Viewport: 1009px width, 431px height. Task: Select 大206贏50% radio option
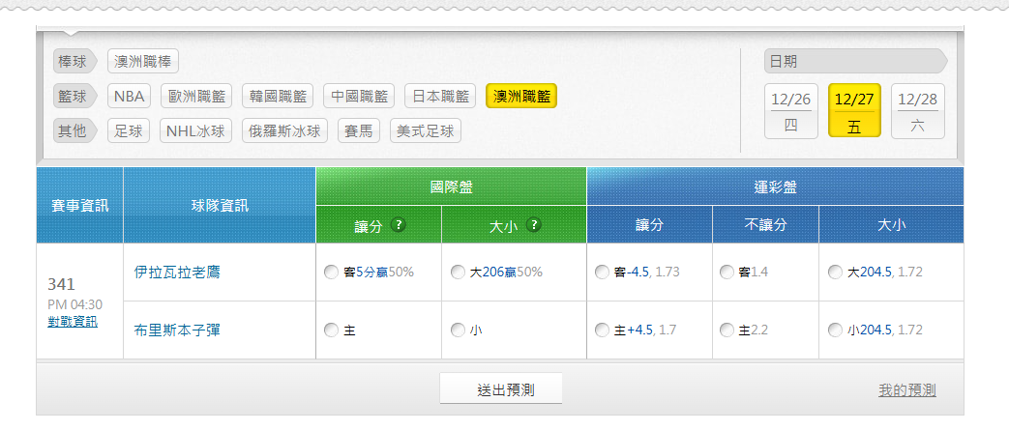(x=458, y=273)
